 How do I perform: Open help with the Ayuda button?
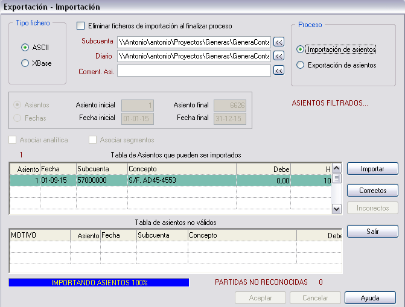click(x=370, y=298)
